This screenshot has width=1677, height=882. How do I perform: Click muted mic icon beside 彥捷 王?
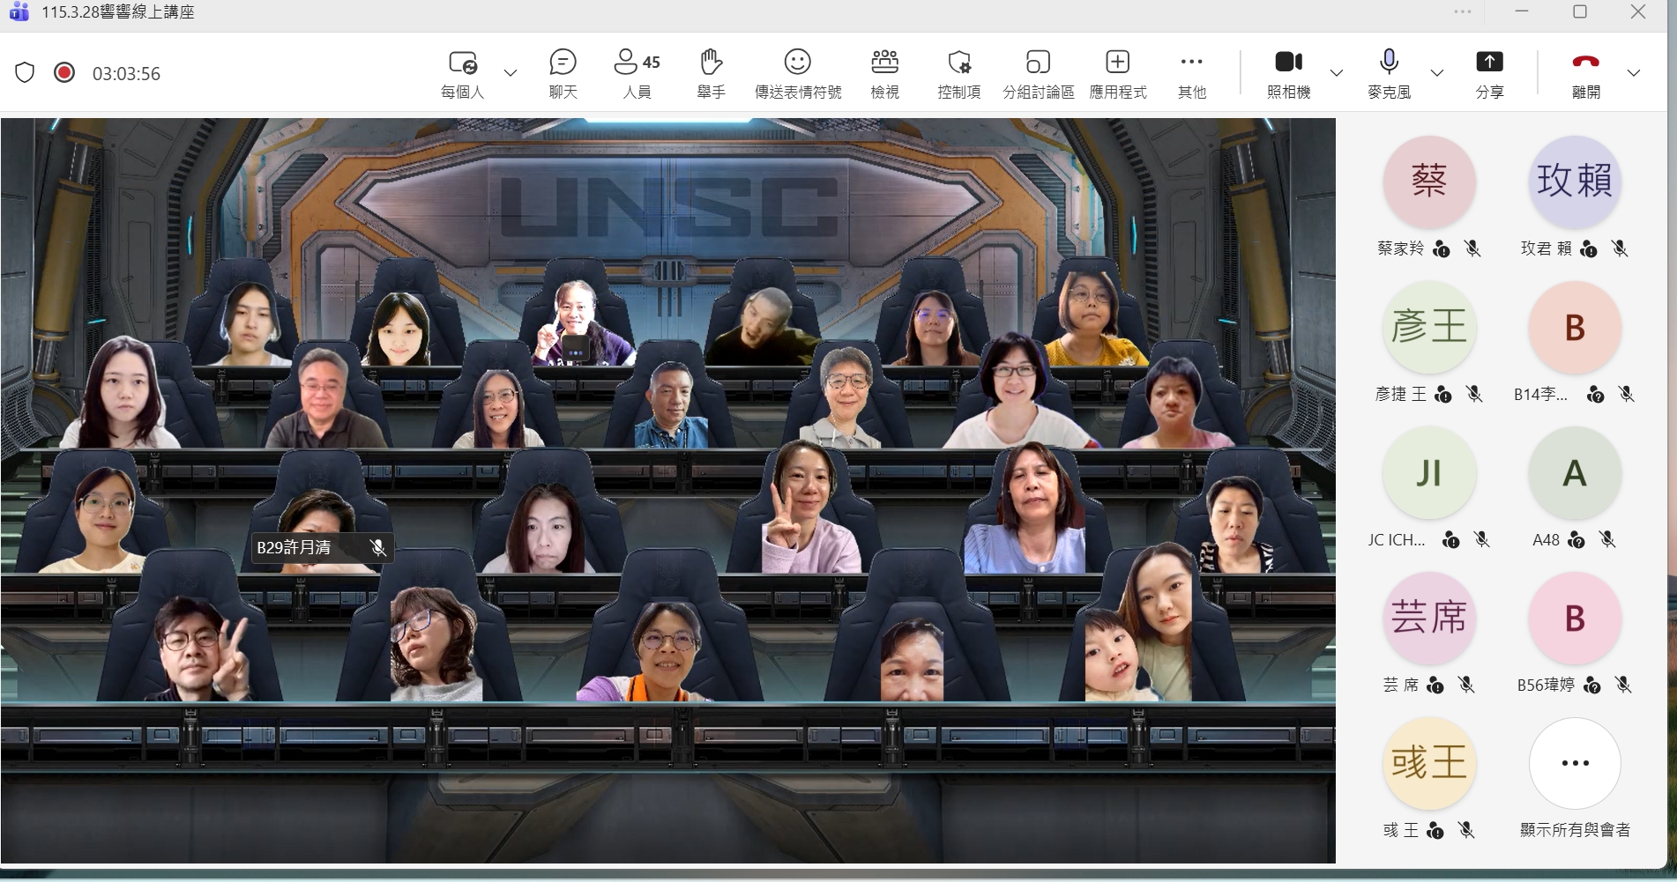tap(1474, 394)
